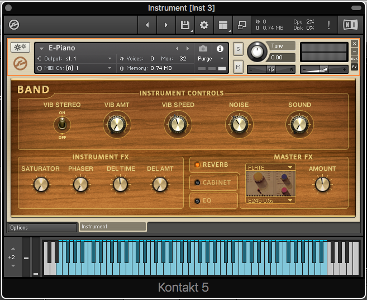Minimize the instrument header with minus button

tap(354, 51)
